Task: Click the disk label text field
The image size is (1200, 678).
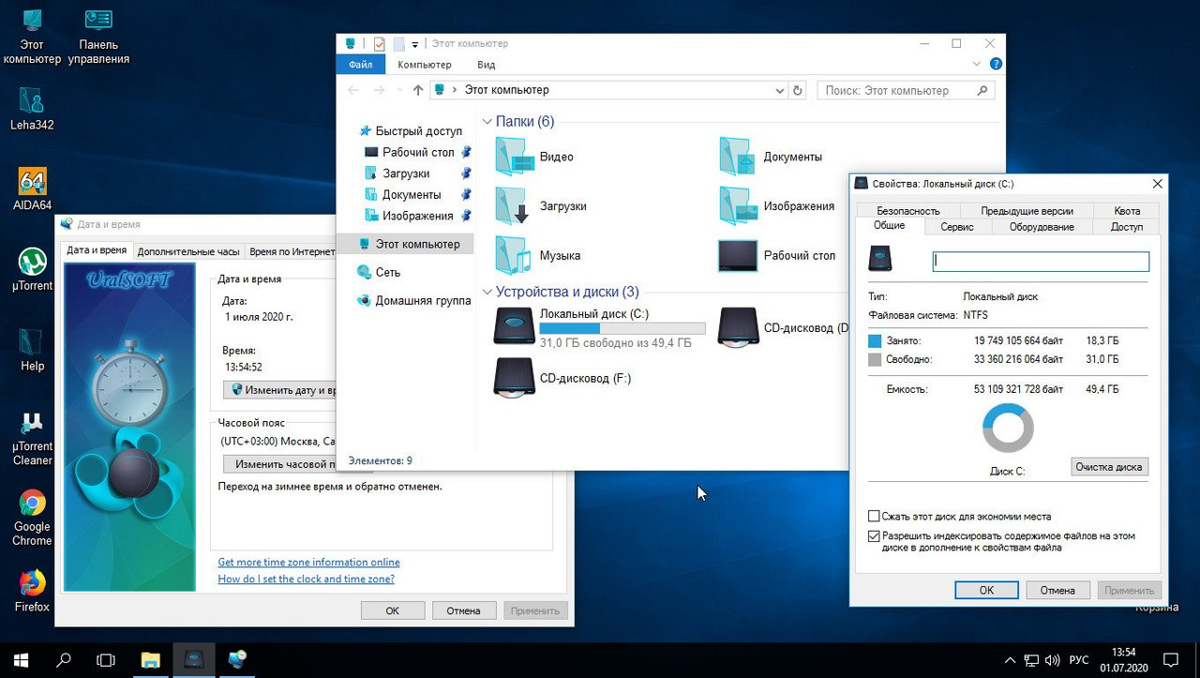Action: click(x=1041, y=262)
